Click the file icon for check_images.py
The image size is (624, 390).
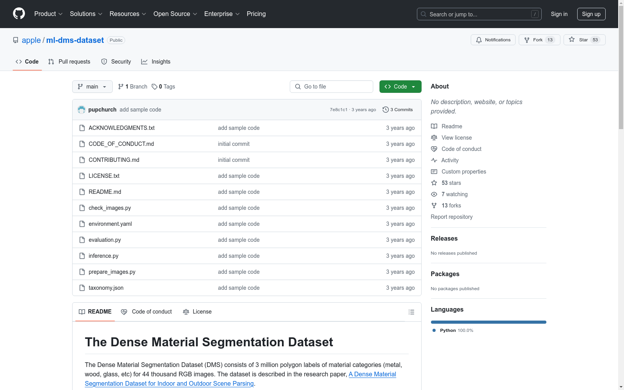[x=82, y=208]
